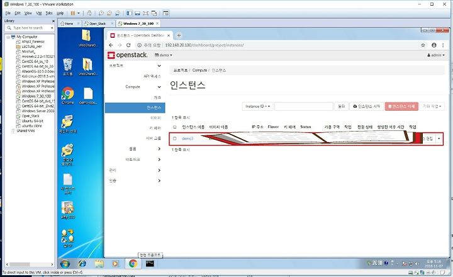Click the take snapshot toolbar icon
Viewport: 453px width, 277px height.
101,13
